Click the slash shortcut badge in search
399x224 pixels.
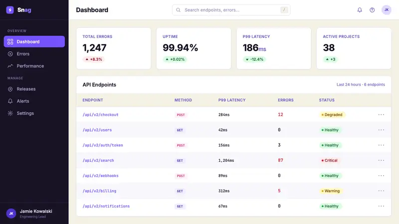[284, 10]
